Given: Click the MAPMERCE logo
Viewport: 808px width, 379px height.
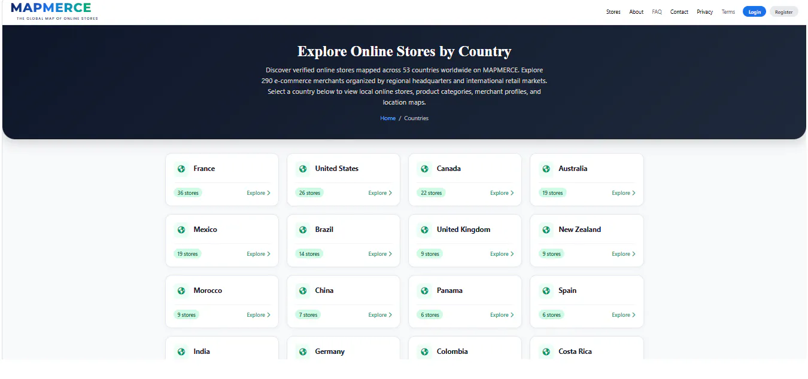Looking at the screenshot, I should (x=54, y=11).
